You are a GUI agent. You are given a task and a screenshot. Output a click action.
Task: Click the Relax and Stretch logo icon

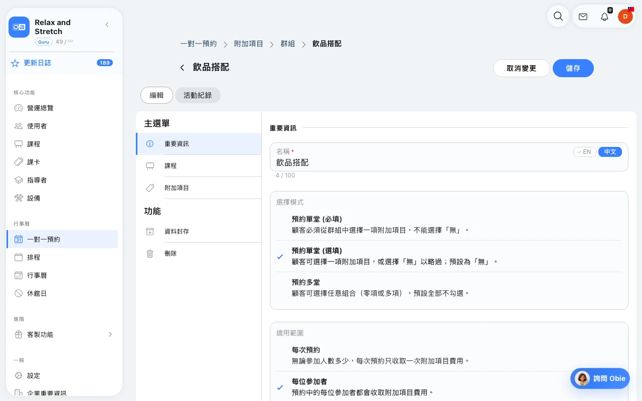point(19,27)
